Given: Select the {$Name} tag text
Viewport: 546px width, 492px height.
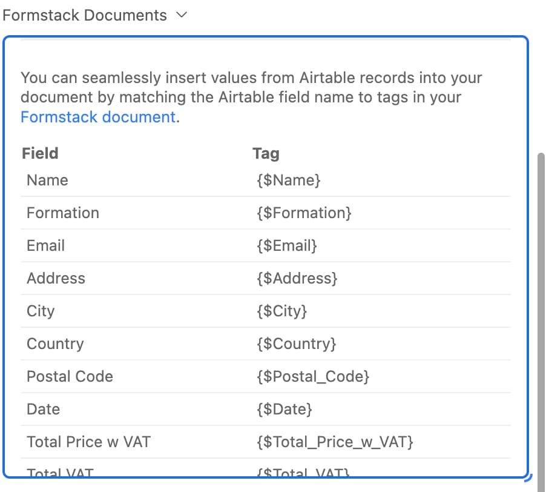Looking at the screenshot, I should (x=288, y=181).
